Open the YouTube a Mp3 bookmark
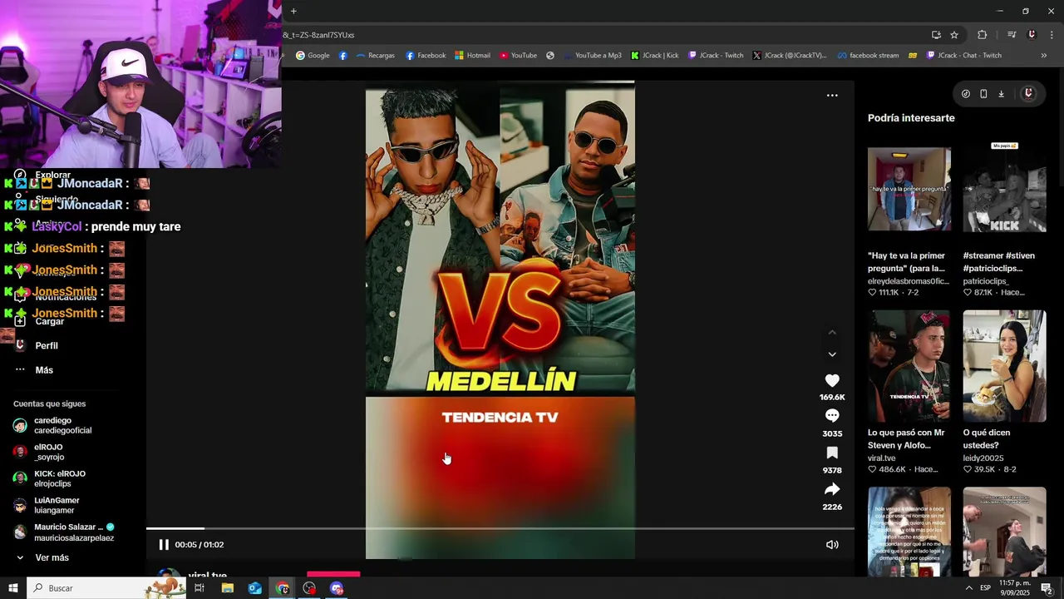This screenshot has height=599, width=1064. [592, 56]
